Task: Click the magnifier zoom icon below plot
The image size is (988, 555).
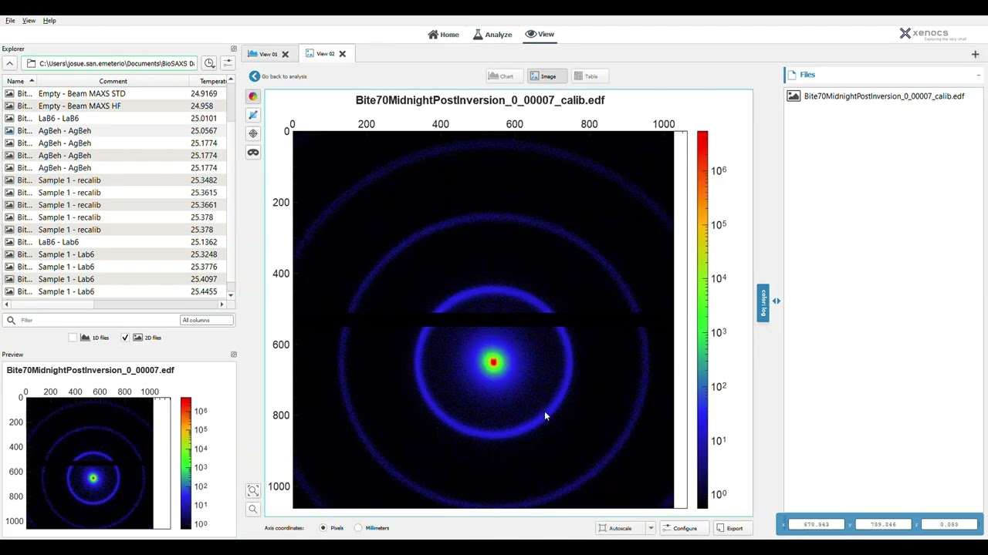Action: [253, 509]
